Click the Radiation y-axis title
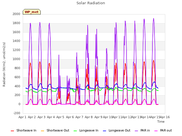 [4, 64]
